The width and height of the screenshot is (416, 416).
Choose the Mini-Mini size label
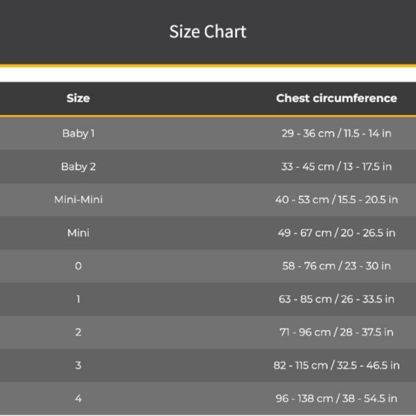(x=78, y=200)
